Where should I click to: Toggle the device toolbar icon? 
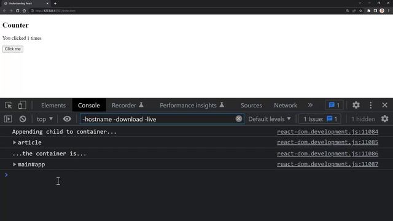pyautogui.click(x=22, y=105)
